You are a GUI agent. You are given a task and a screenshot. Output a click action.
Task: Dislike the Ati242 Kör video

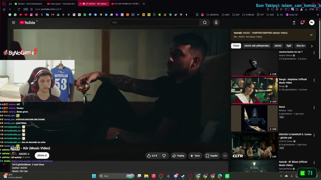pos(164,156)
